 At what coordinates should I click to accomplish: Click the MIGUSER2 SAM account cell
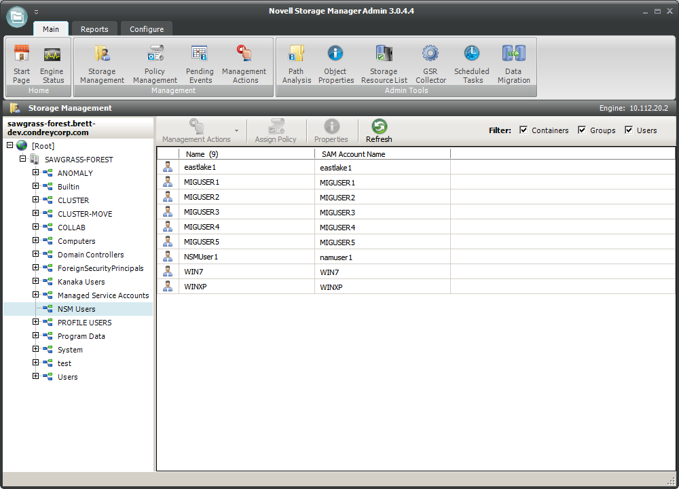click(x=383, y=198)
